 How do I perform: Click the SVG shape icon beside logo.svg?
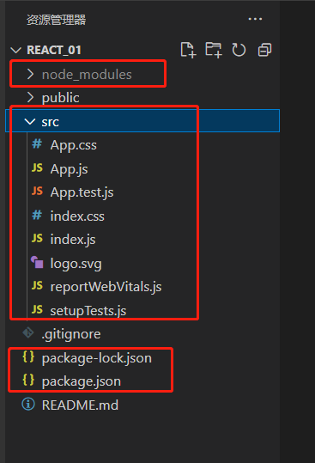point(37,262)
